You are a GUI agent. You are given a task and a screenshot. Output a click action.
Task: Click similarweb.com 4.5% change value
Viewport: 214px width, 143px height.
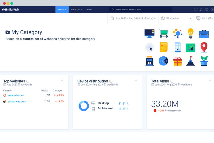[59, 101]
